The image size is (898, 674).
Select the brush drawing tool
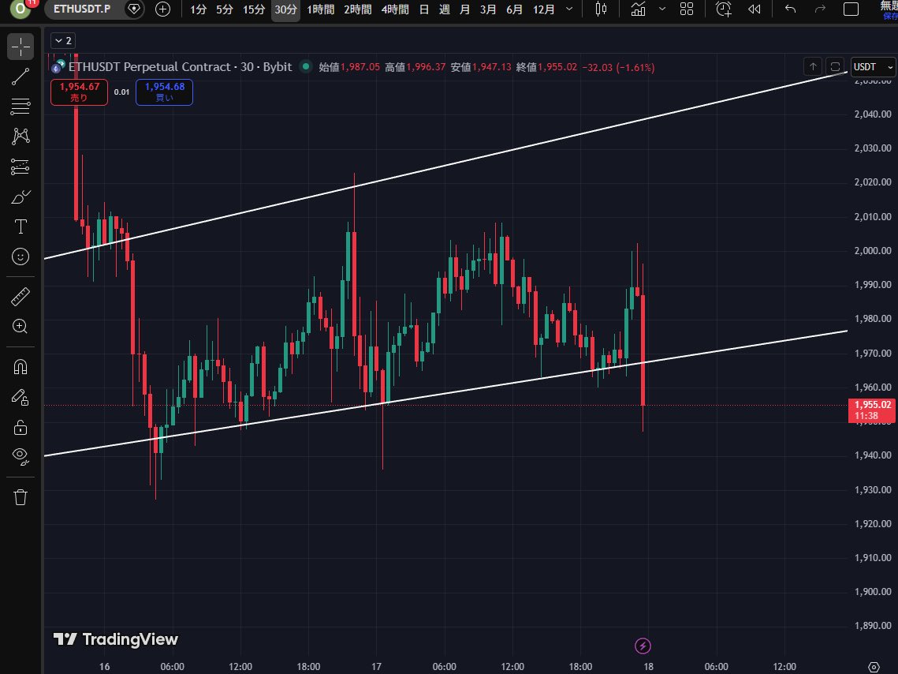click(20, 197)
